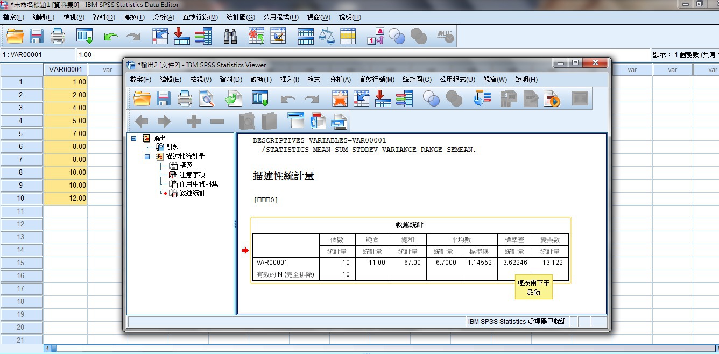
Task: Click the VAR00001 column header
Action: coord(65,70)
